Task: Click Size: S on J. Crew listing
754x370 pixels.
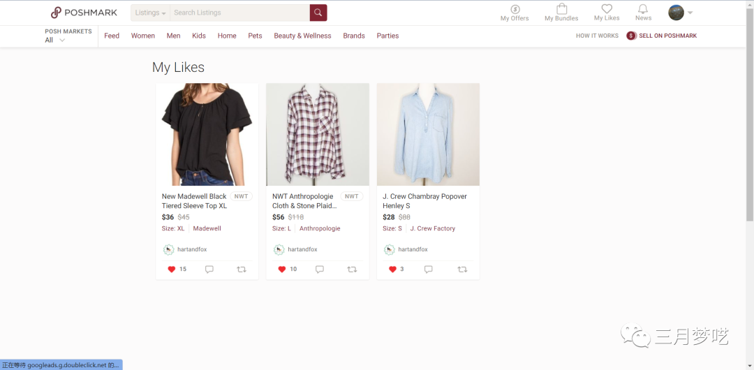Action: pos(392,228)
